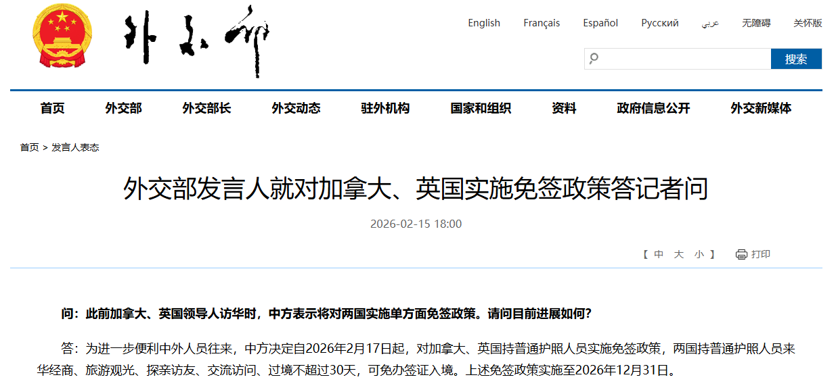Toggle the 关怀版 care mode

coord(808,23)
